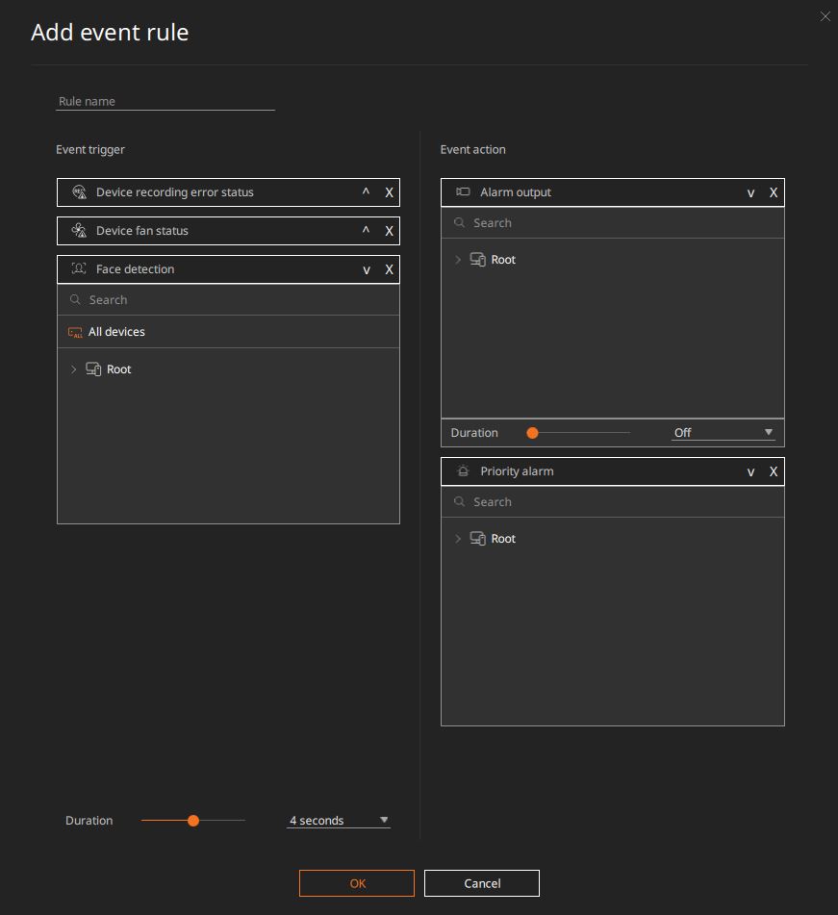
Task: Click the Device fan status icon
Action: point(78,231)
